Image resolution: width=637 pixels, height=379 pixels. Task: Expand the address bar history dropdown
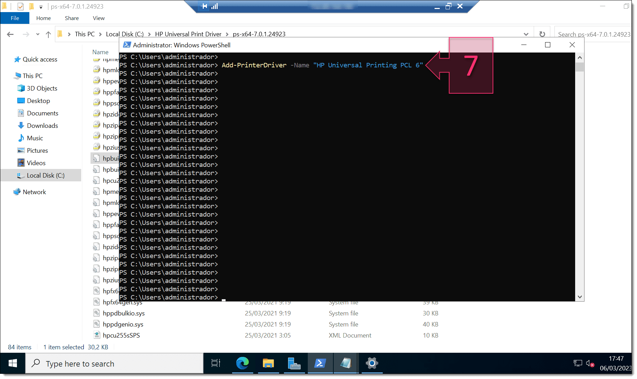pyautogui.click(x=526, y=34)
